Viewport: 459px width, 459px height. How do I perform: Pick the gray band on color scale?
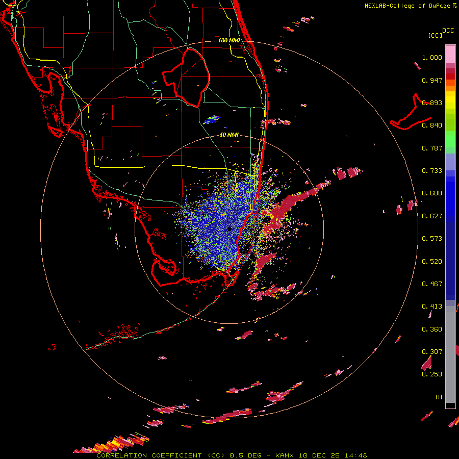450,354
